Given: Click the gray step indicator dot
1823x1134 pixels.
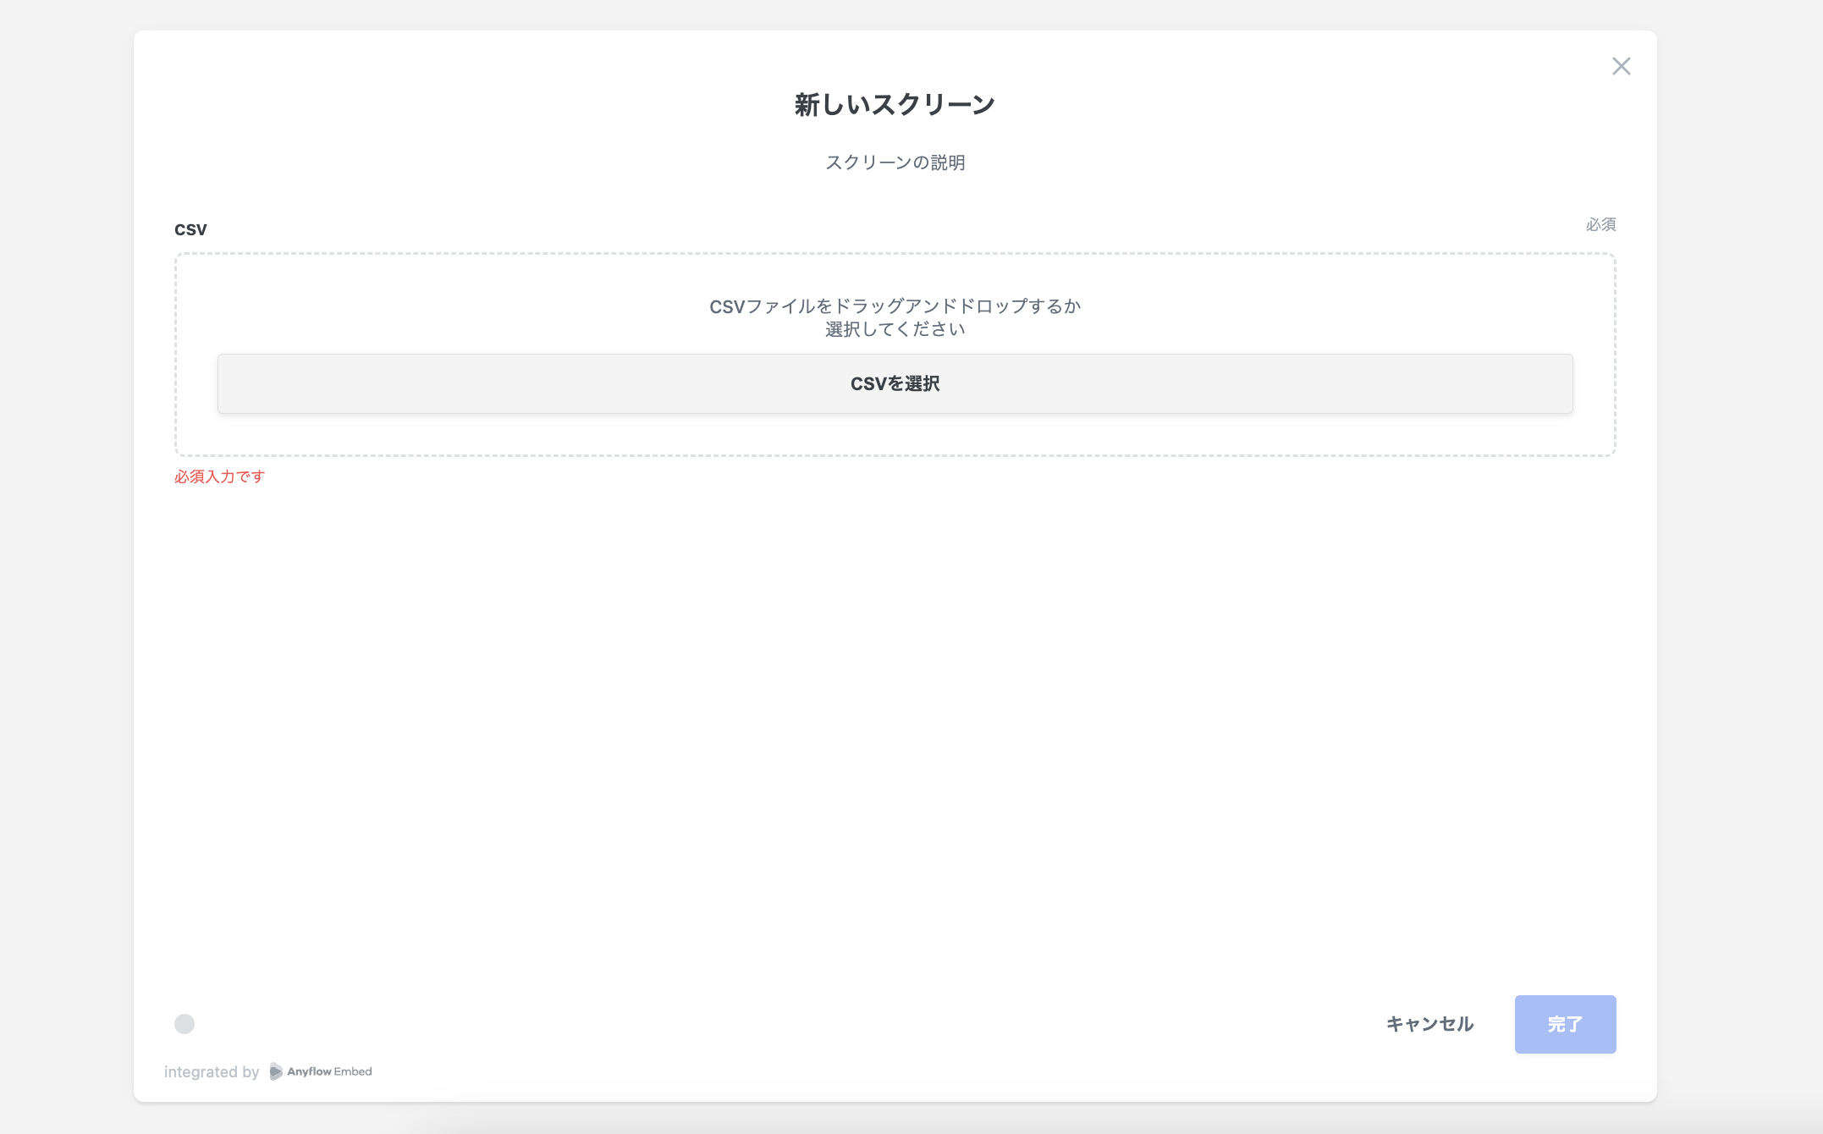Looking at the screenshot, I should (x=185, y=1024).
